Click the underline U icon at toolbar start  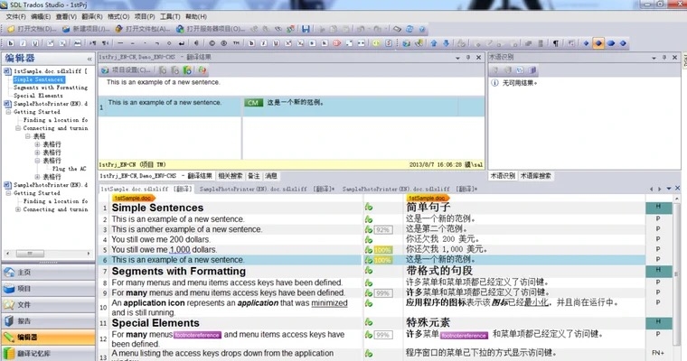pos(35,43)
